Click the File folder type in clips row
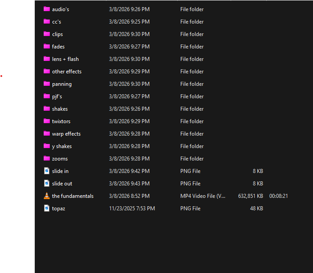 (x=192, y=34)
